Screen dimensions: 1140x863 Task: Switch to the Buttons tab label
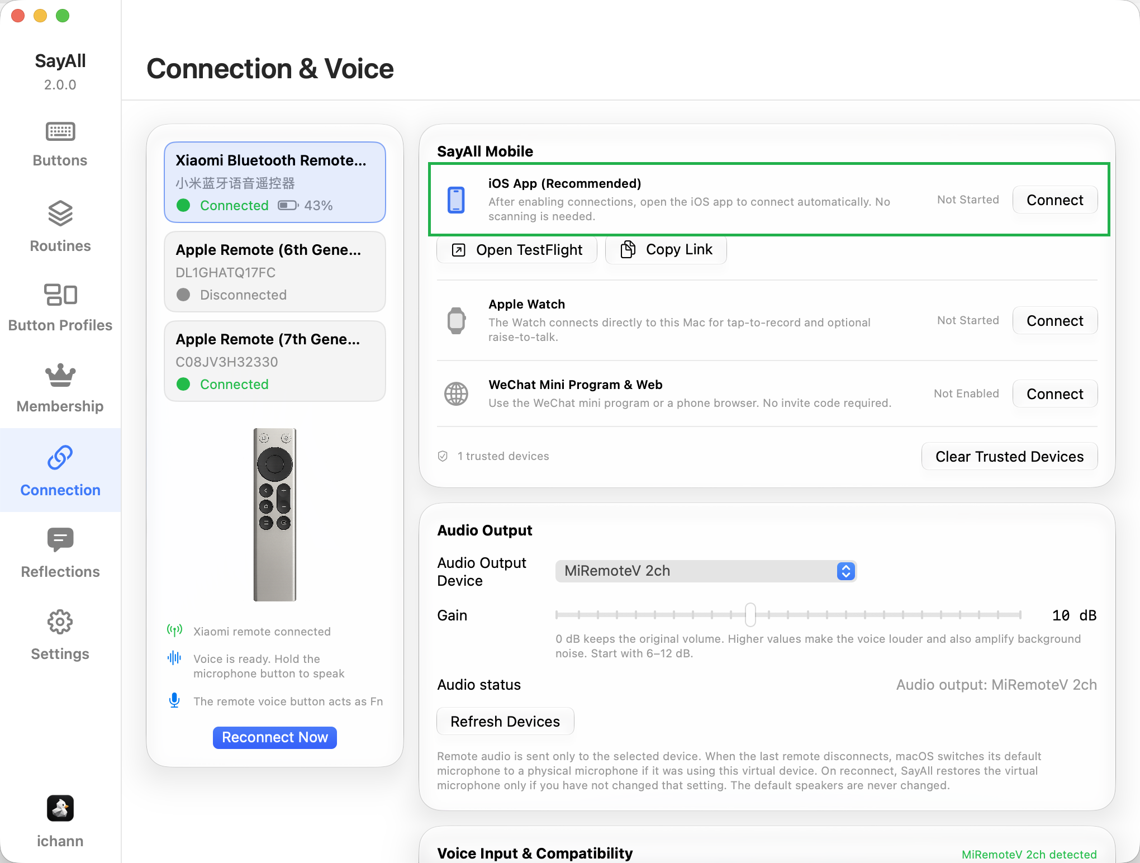coord(60,160)
